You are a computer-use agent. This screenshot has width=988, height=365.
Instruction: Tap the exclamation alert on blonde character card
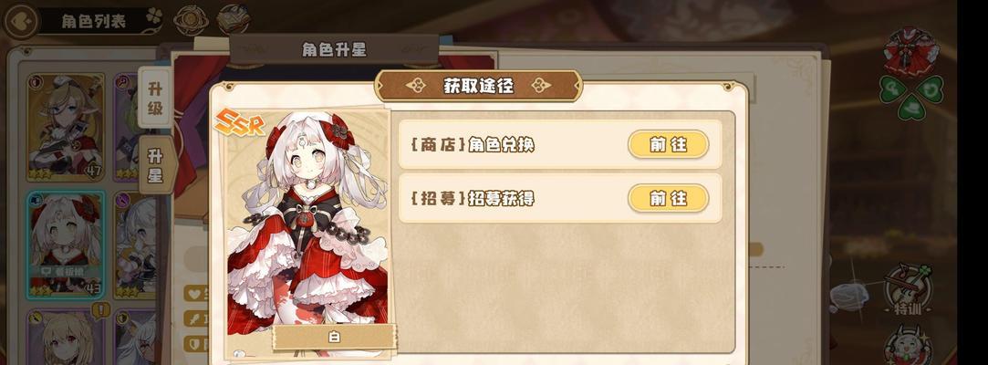101,309
